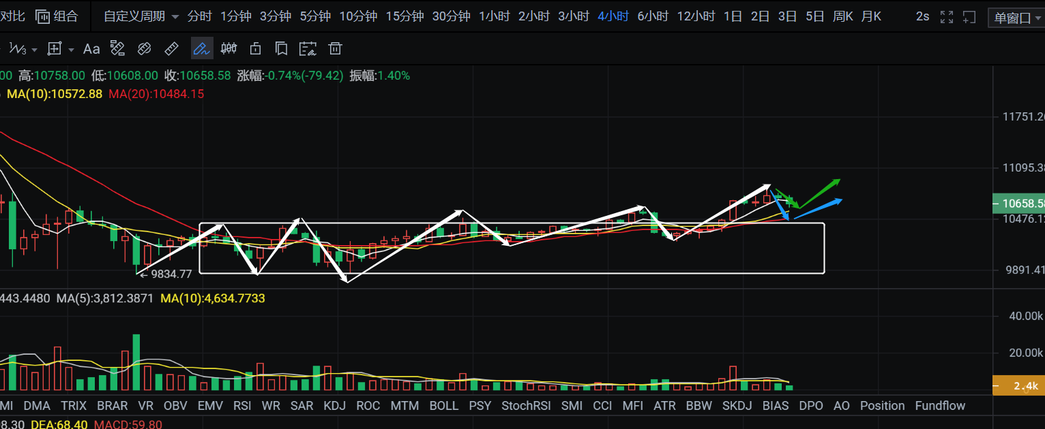Switch to the 5分钟 period
The image size is (1045, 429).
pyautogui.click(x=315, y=16)
